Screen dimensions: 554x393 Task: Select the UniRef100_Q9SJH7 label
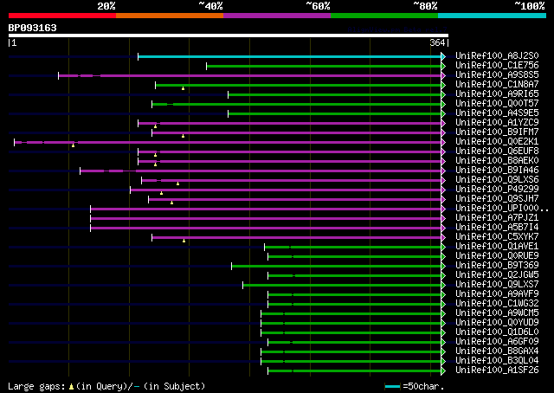[x=497, y=199]
